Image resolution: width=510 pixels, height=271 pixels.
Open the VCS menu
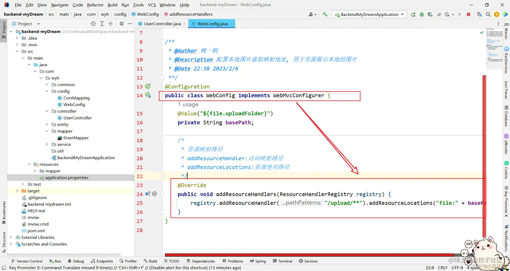[x=152, y=5]
